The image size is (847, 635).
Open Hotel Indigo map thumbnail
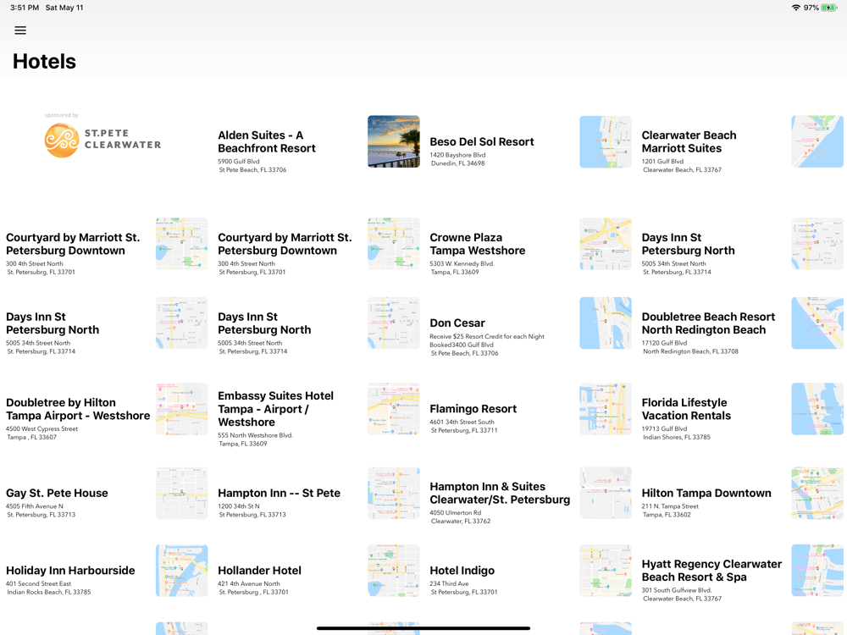click(x=605, y=570)
